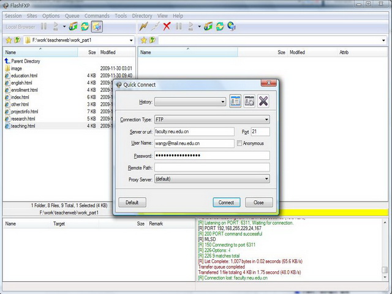Pause the remote transfer
This screenshot has width=392, height=294.
(x=179, y=26)
